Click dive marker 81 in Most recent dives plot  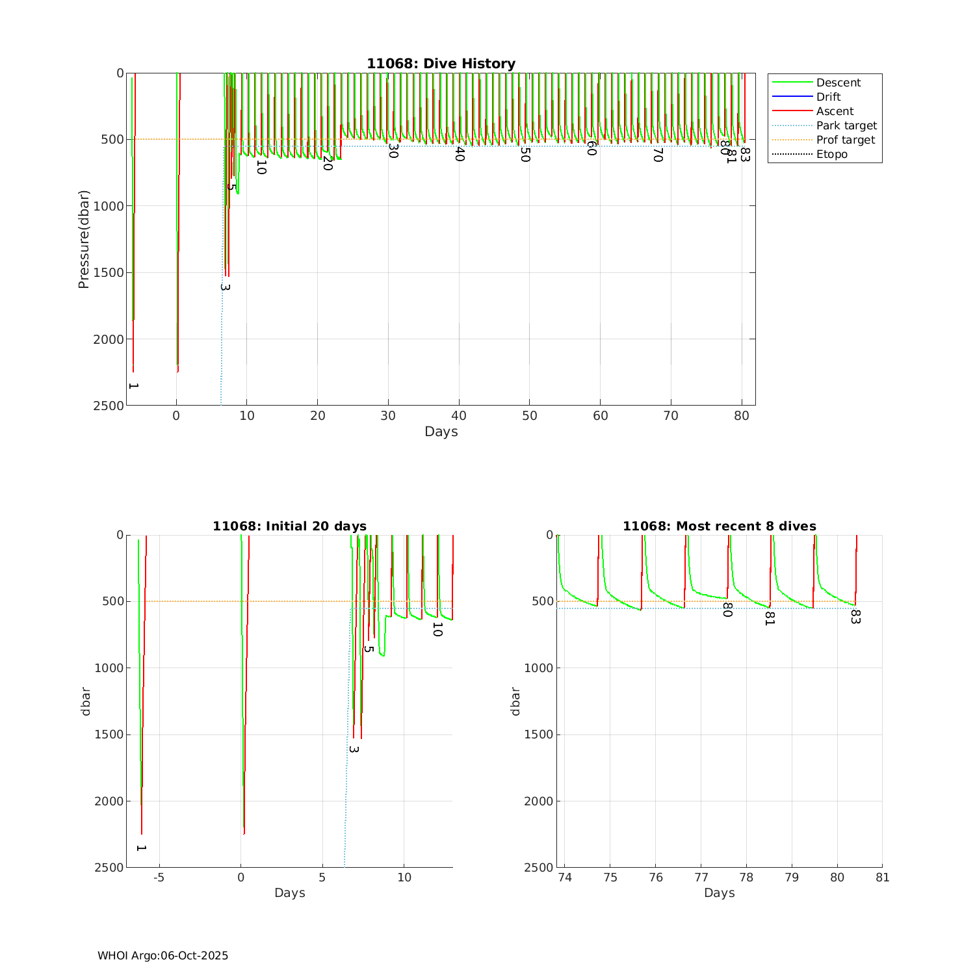click(x=770, y=618)
